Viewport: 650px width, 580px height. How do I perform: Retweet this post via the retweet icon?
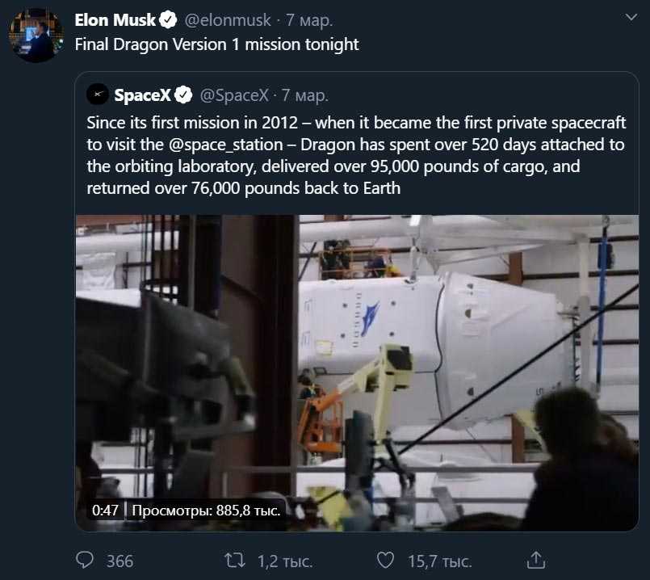(x=235, y=560)
